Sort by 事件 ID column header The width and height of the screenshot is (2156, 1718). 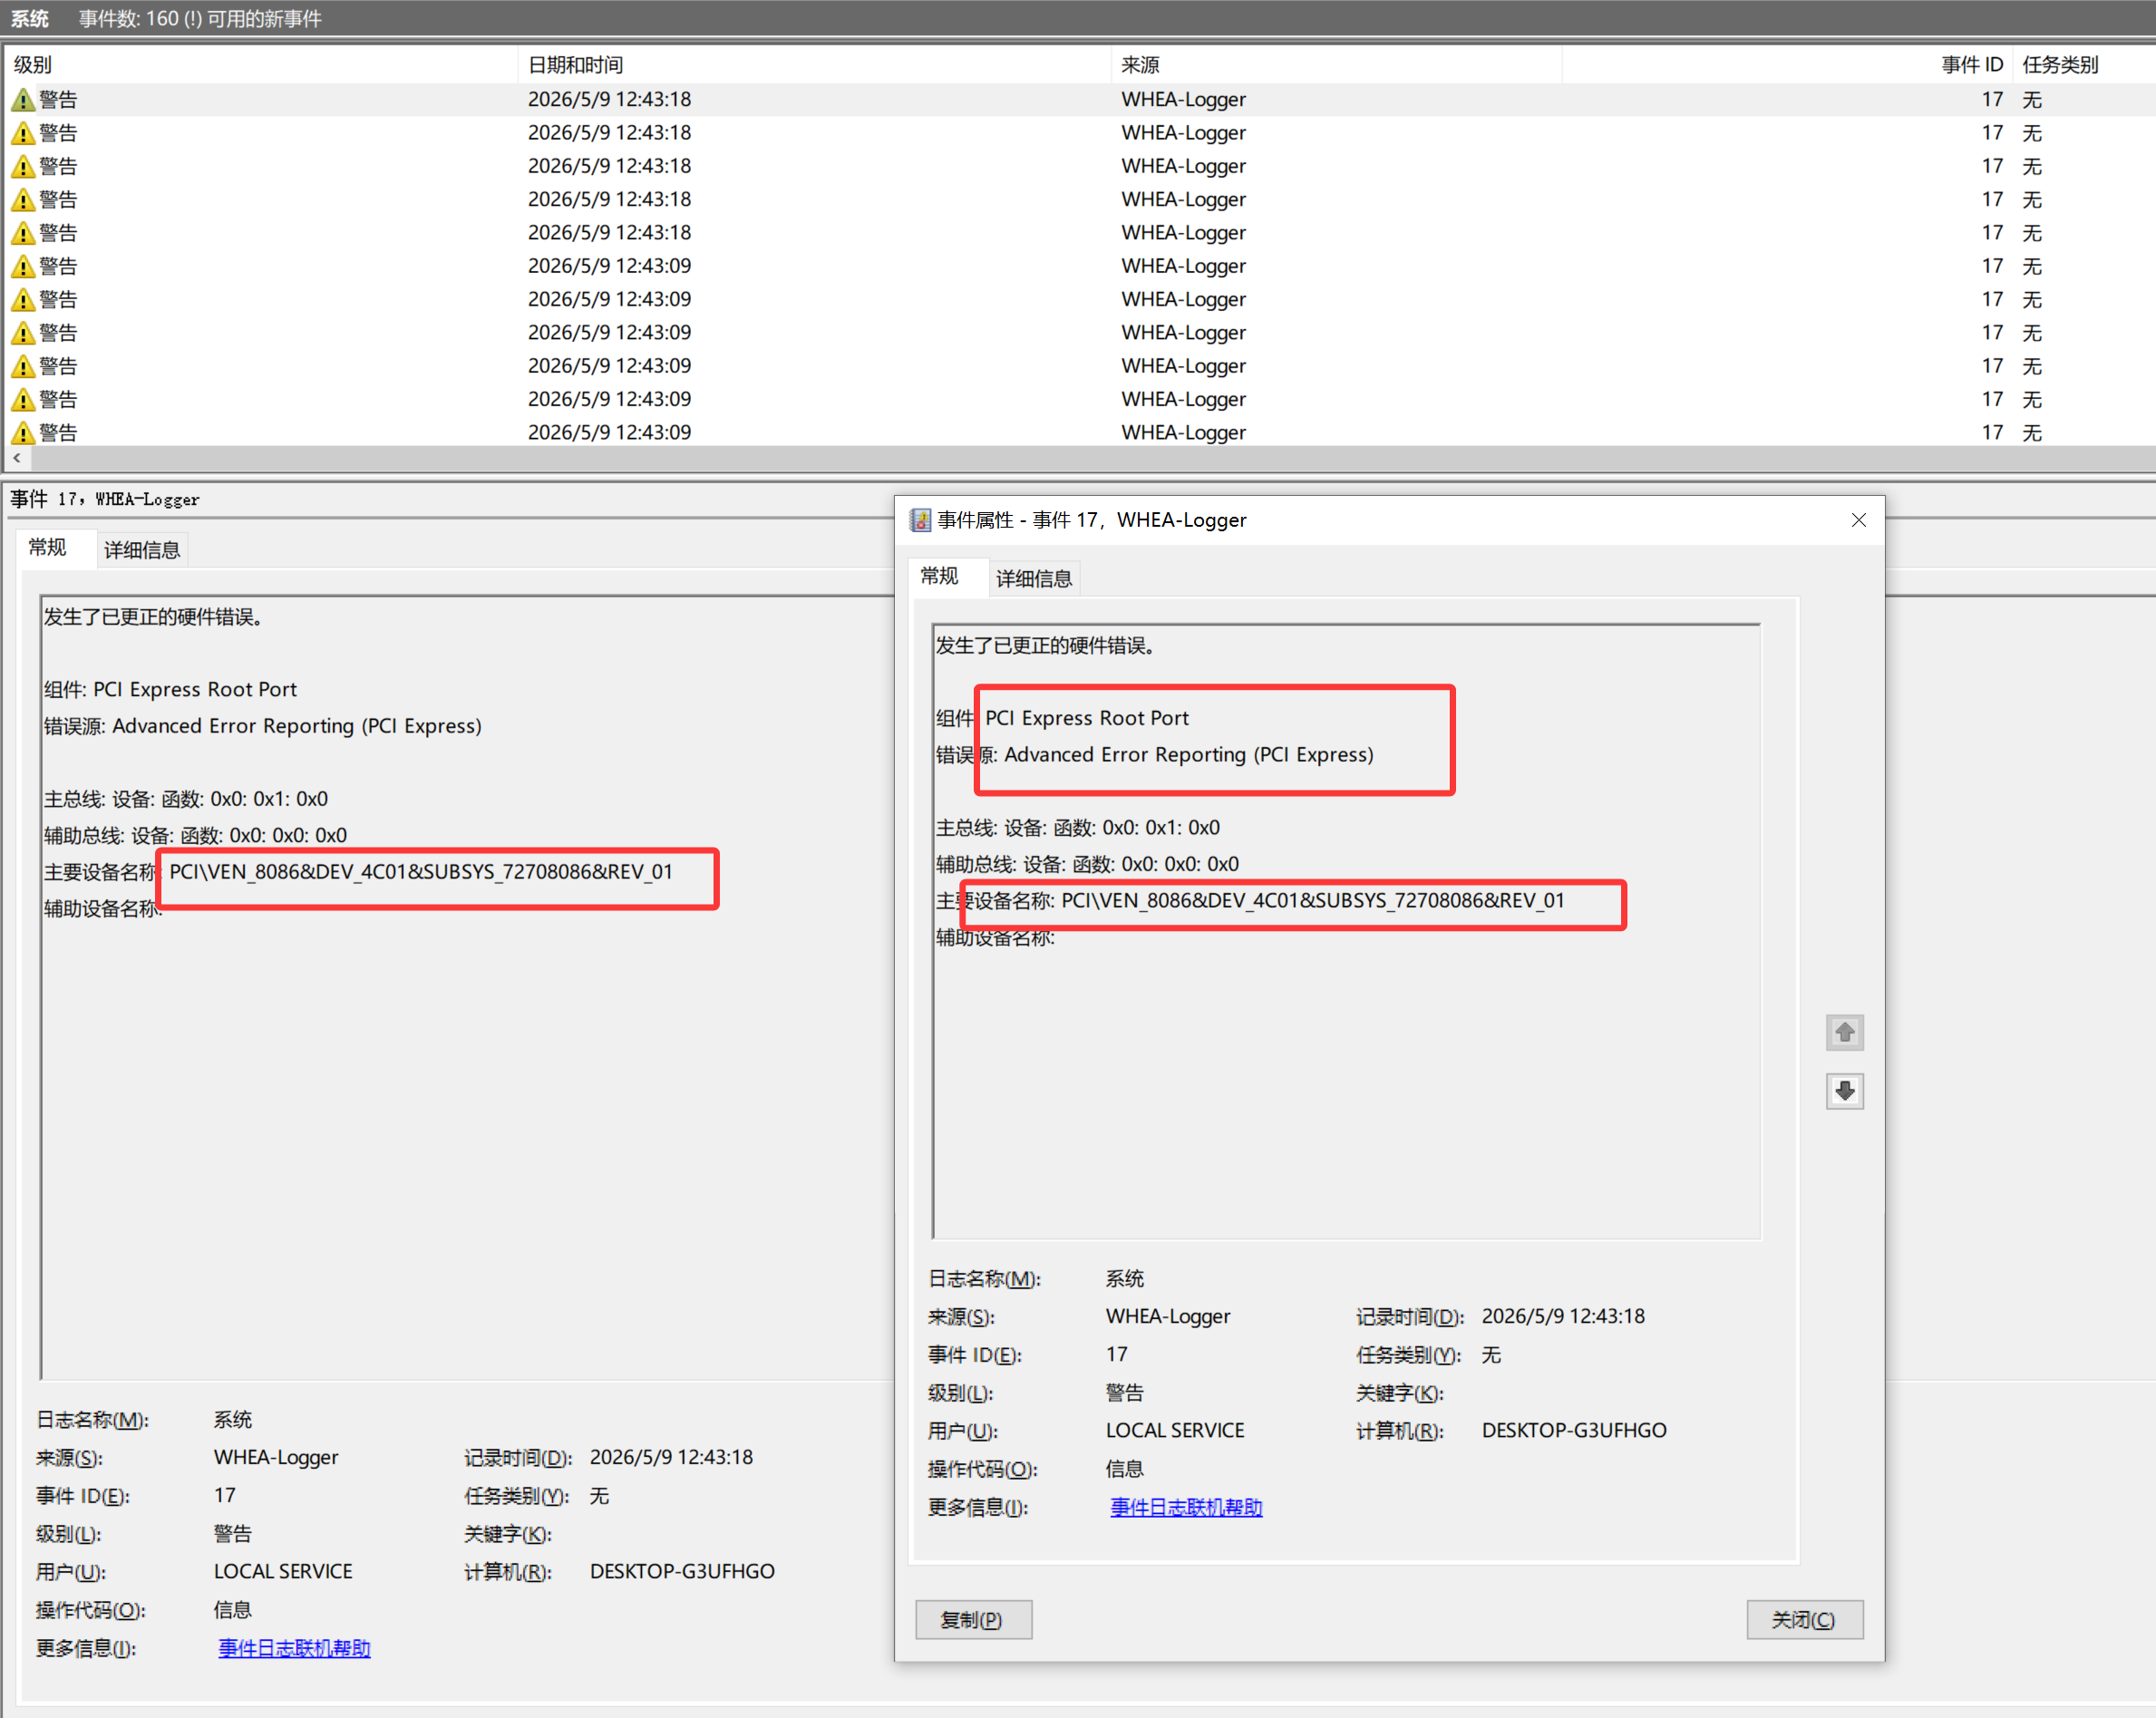[1787, 65]
